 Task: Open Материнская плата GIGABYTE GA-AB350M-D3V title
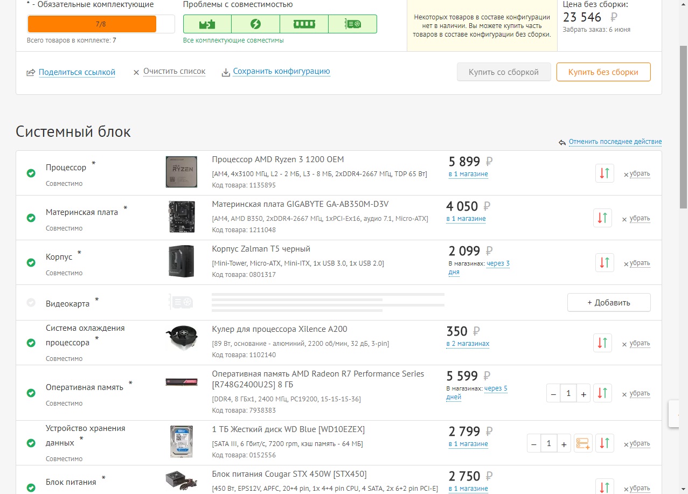coord(300,204)
